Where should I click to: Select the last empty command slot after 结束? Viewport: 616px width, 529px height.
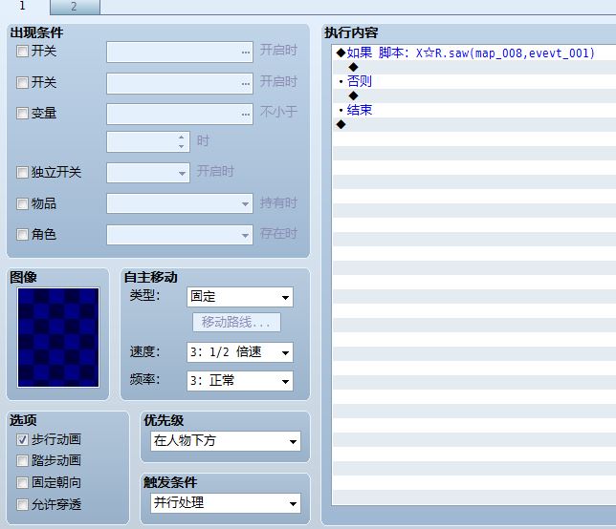pyautogui.click(x=474, y=125)
